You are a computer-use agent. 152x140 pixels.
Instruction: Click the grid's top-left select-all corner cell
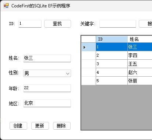point(89,39)
